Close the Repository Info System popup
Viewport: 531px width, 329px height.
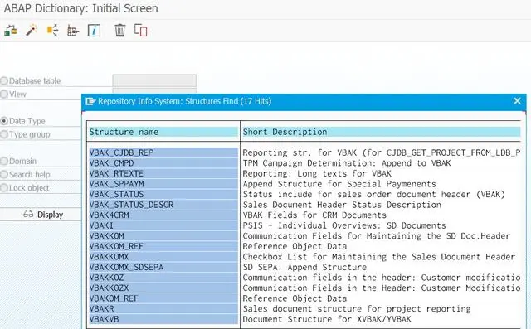(517, 101)
